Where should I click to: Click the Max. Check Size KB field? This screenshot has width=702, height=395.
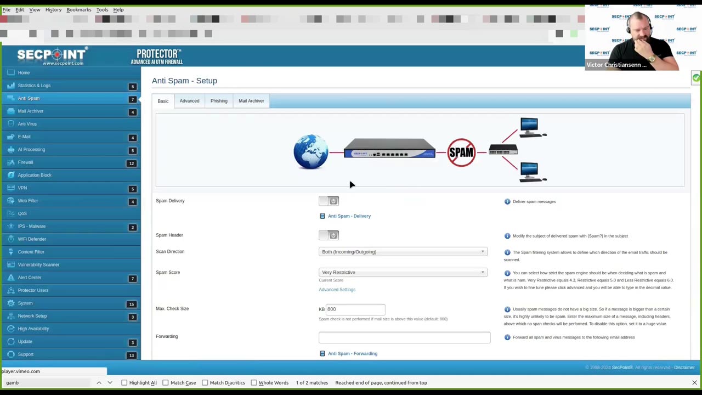coord(355,309)
